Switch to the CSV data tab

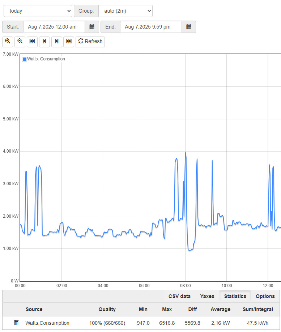point(179,296)
